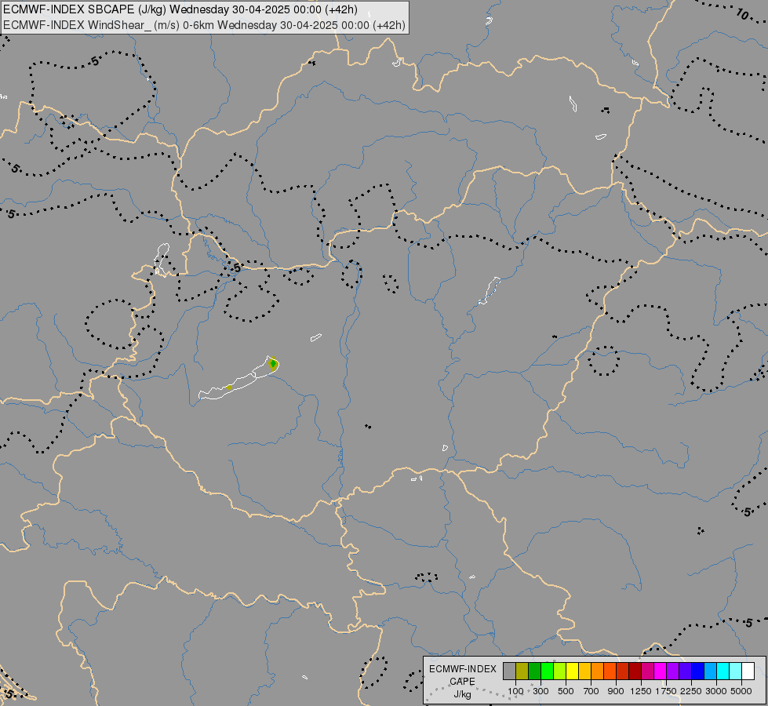Select the cyan 3000 J/kg legend swatch
The width and height of the screenshot is (768, 706).
click(x=723, y=671)
